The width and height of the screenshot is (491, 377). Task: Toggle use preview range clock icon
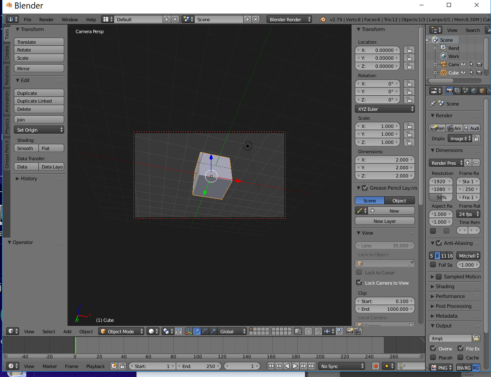(x=114, y=366)
